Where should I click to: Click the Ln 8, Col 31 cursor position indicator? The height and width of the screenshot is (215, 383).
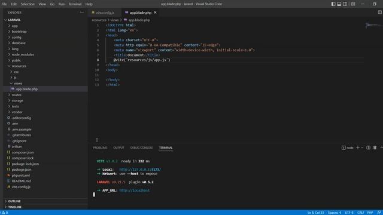(315, 213)
